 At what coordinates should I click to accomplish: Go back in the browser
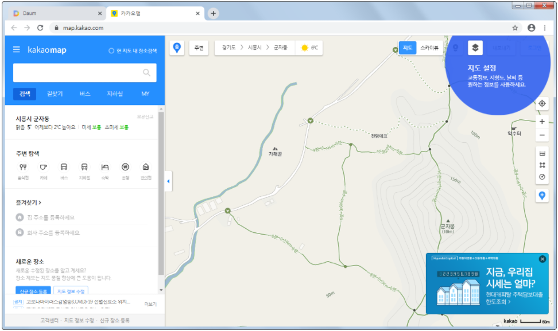14,28
